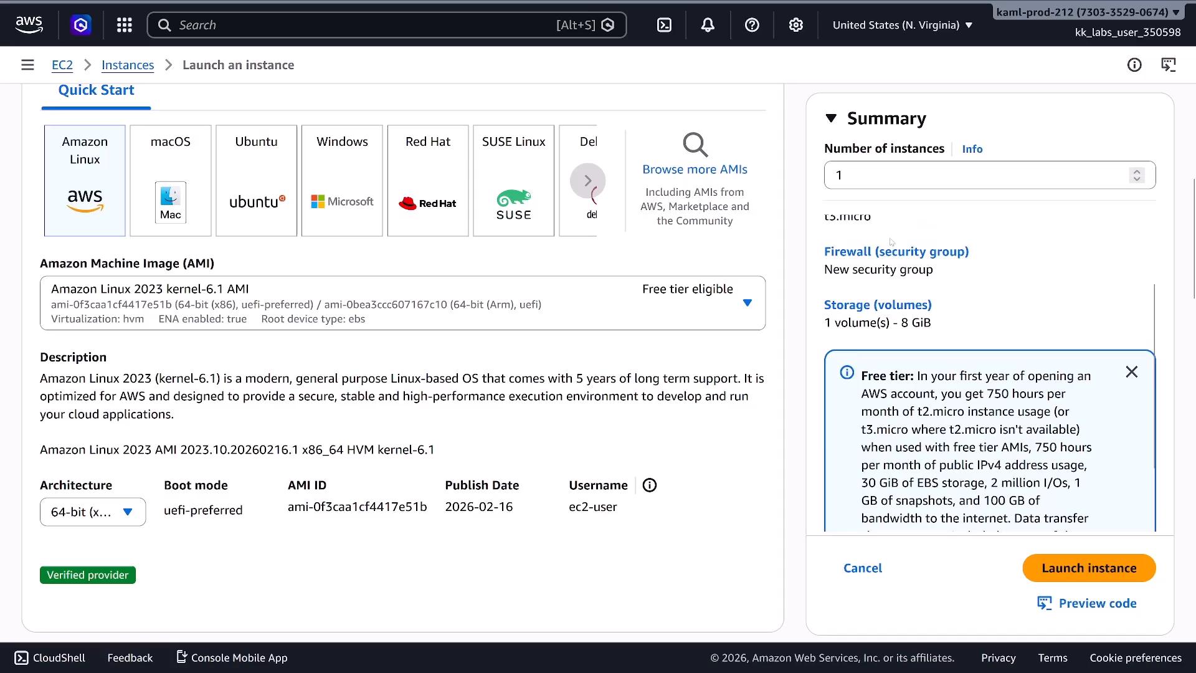Click the Number of instances field
The image size is (1196, 673).
click(x=990, y=175)
